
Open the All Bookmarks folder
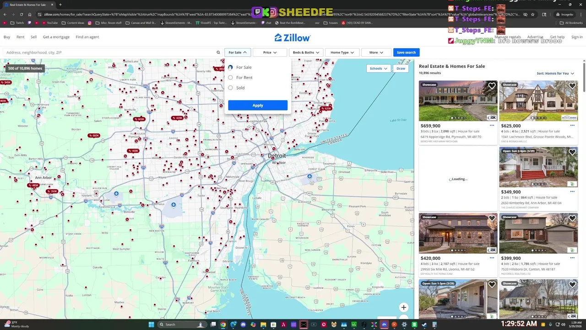pyautogui.click(x=571, y=22)
